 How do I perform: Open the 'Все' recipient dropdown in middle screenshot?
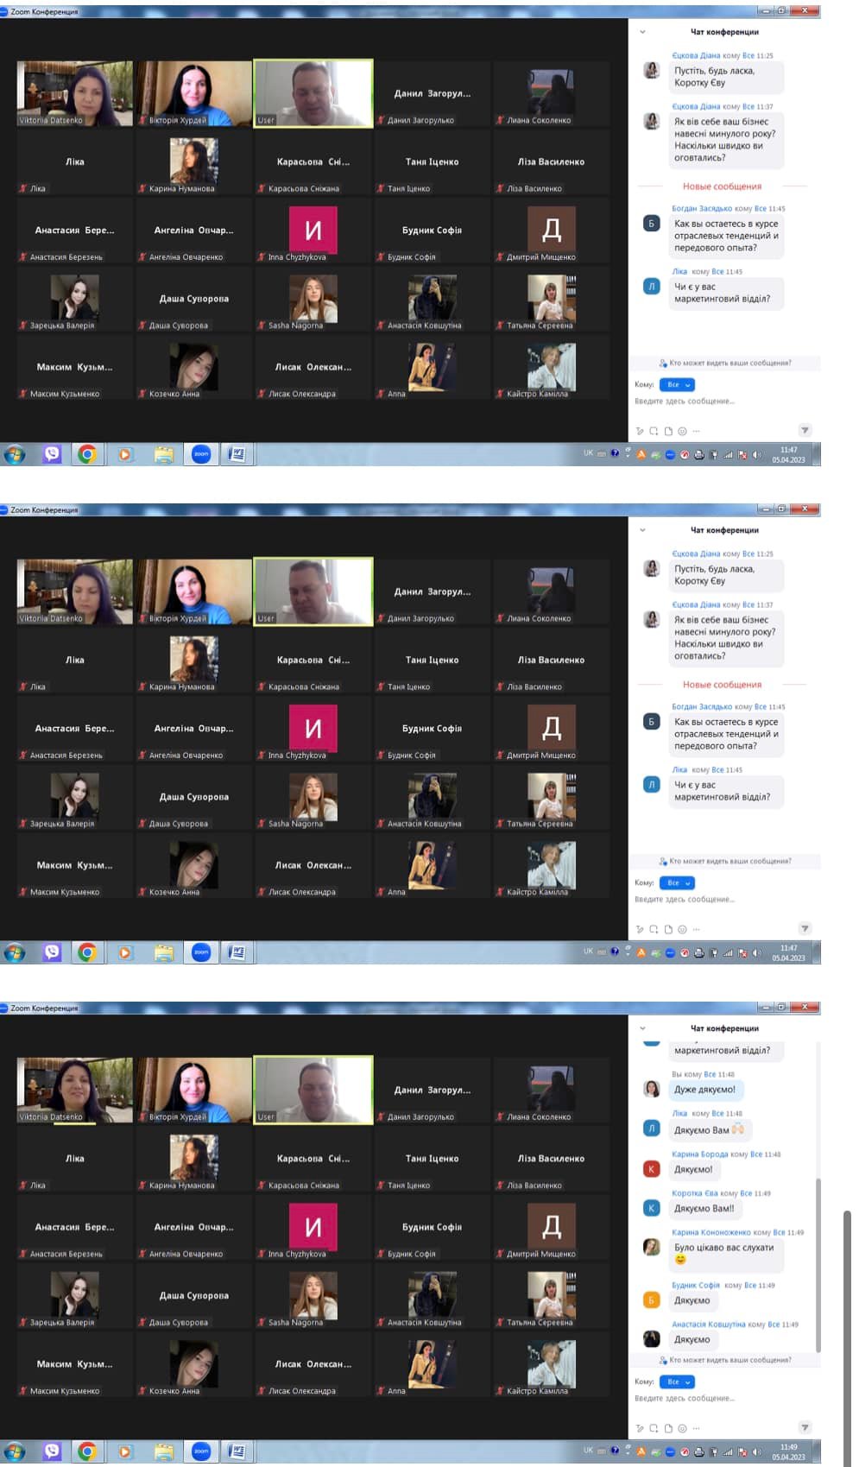677,883
